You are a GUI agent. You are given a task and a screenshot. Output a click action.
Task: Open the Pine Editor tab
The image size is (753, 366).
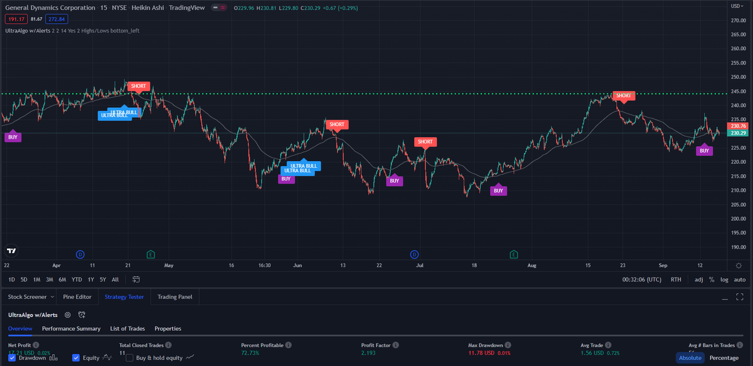[77, 296]
